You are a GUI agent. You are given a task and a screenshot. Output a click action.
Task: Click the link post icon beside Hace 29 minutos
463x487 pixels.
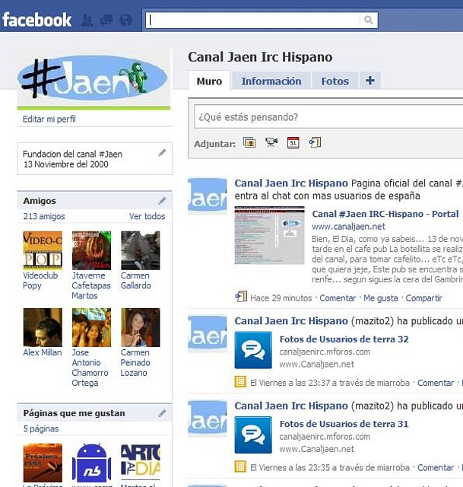241,297
